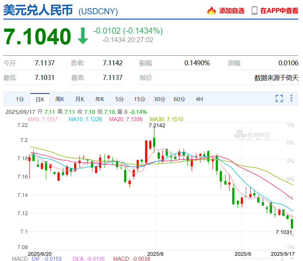Click the DIF: -0.0153 indicator
The image size is (303, 261).
click(47, 259)
